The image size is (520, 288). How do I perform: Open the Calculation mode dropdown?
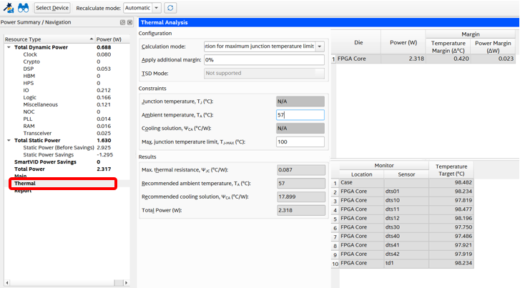pyautogui.click(x=264, y=46)
